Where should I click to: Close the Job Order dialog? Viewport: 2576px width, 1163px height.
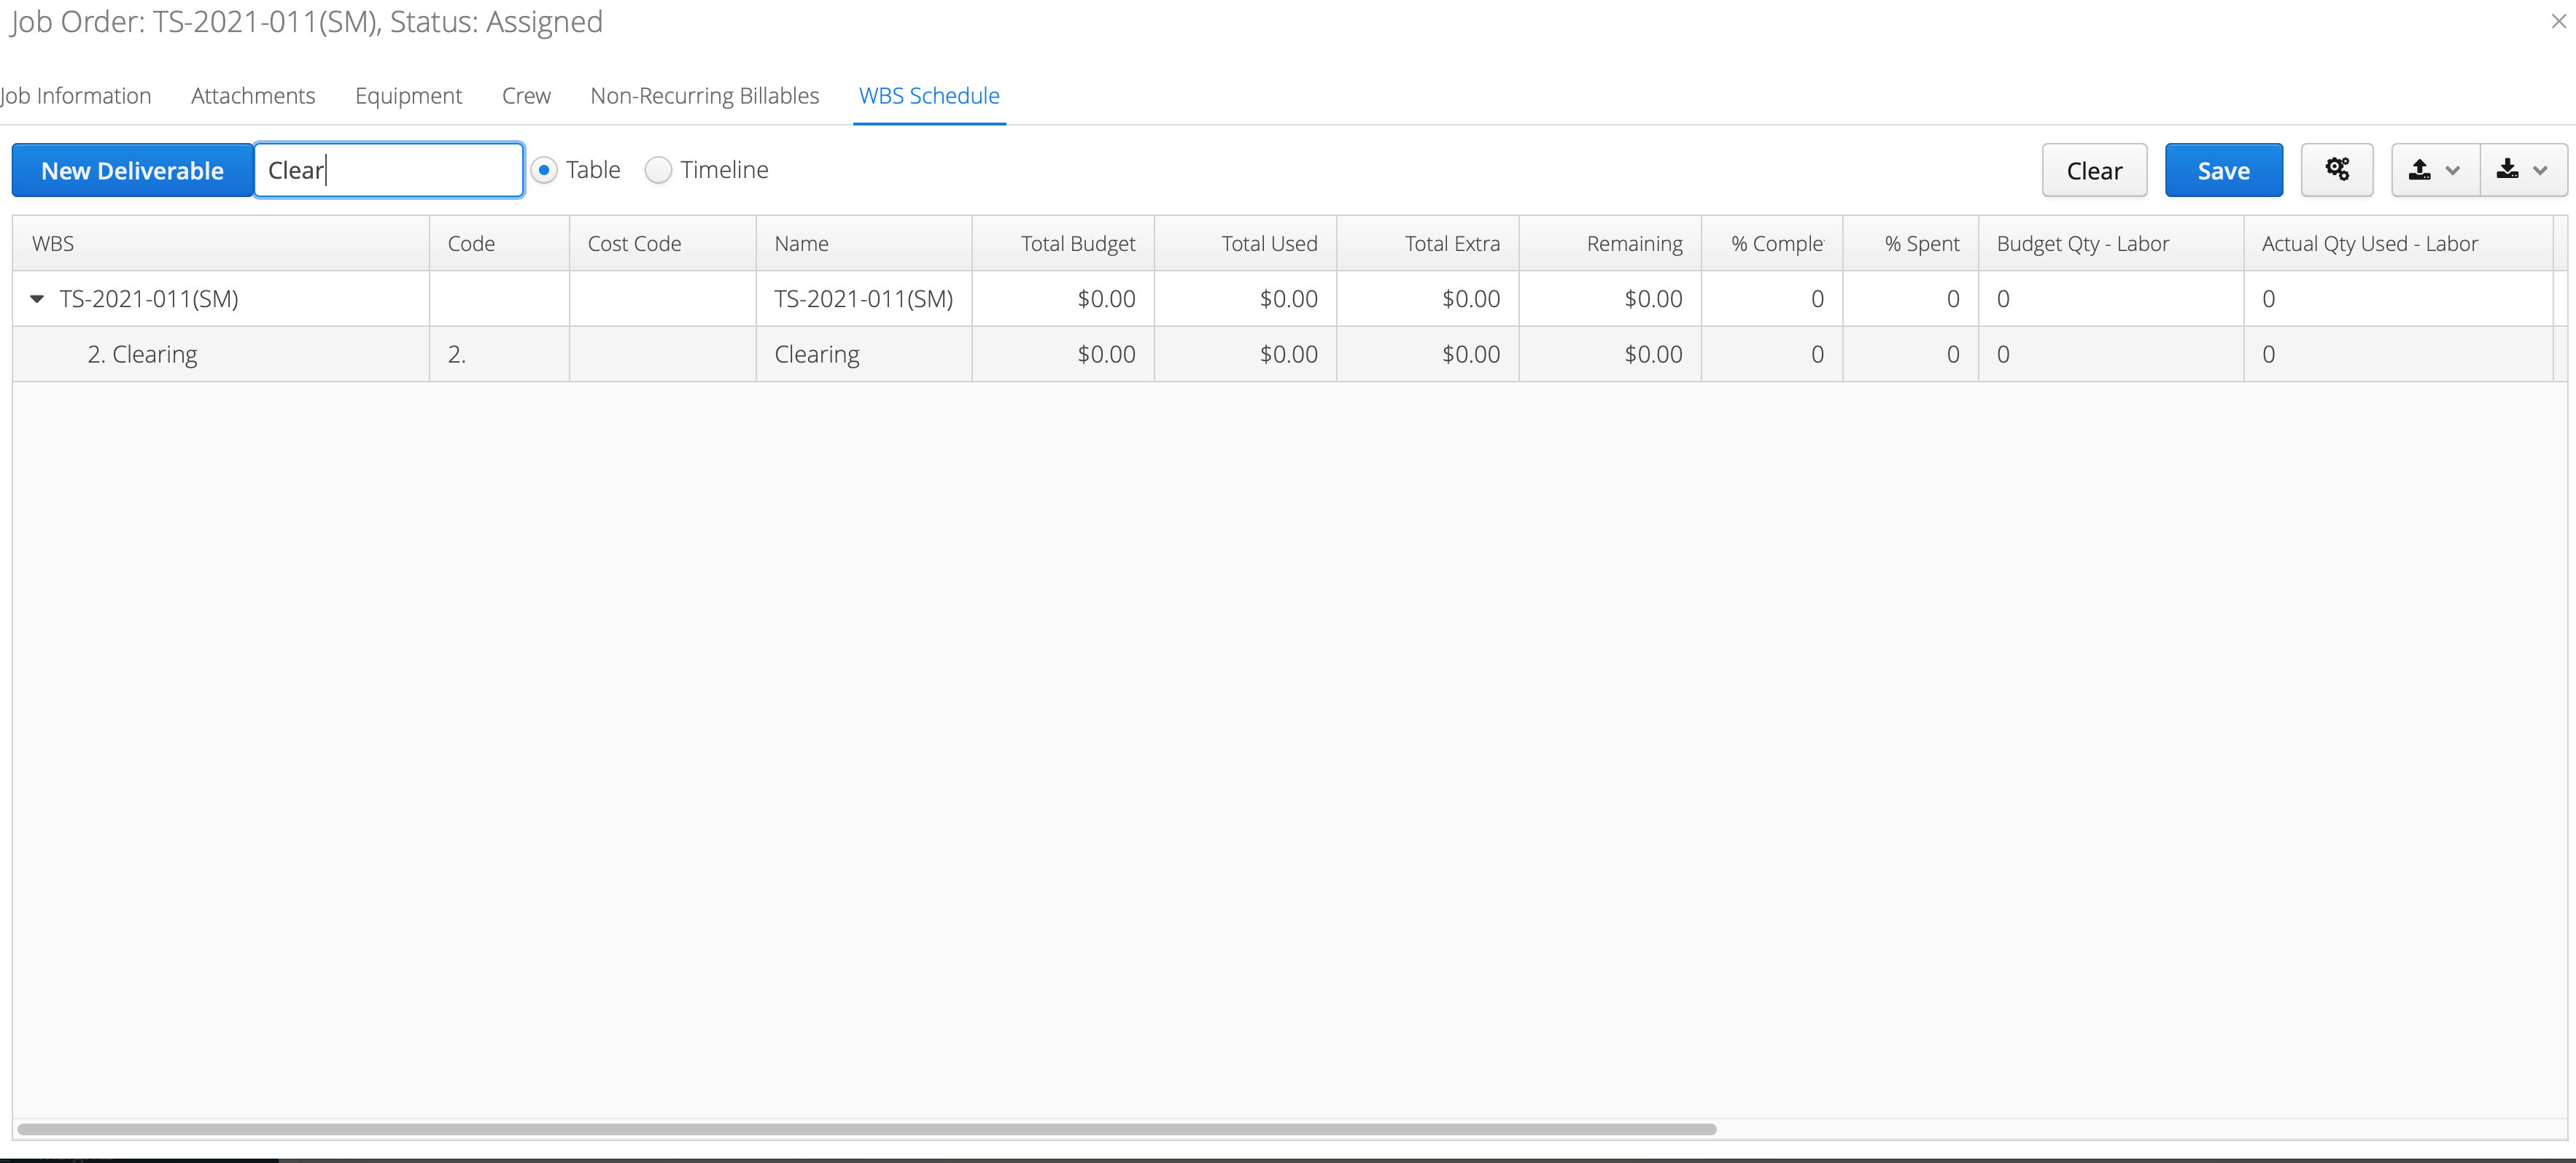point(2558,21)
